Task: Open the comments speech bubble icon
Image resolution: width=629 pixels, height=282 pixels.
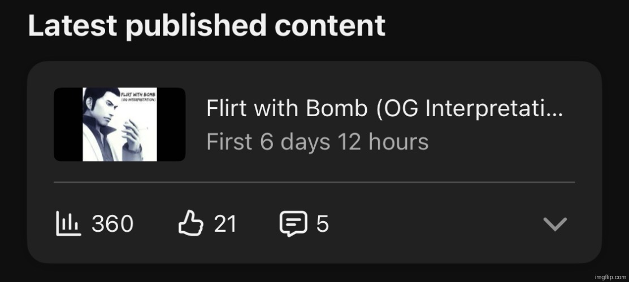Action: click(x=294, y=223)
